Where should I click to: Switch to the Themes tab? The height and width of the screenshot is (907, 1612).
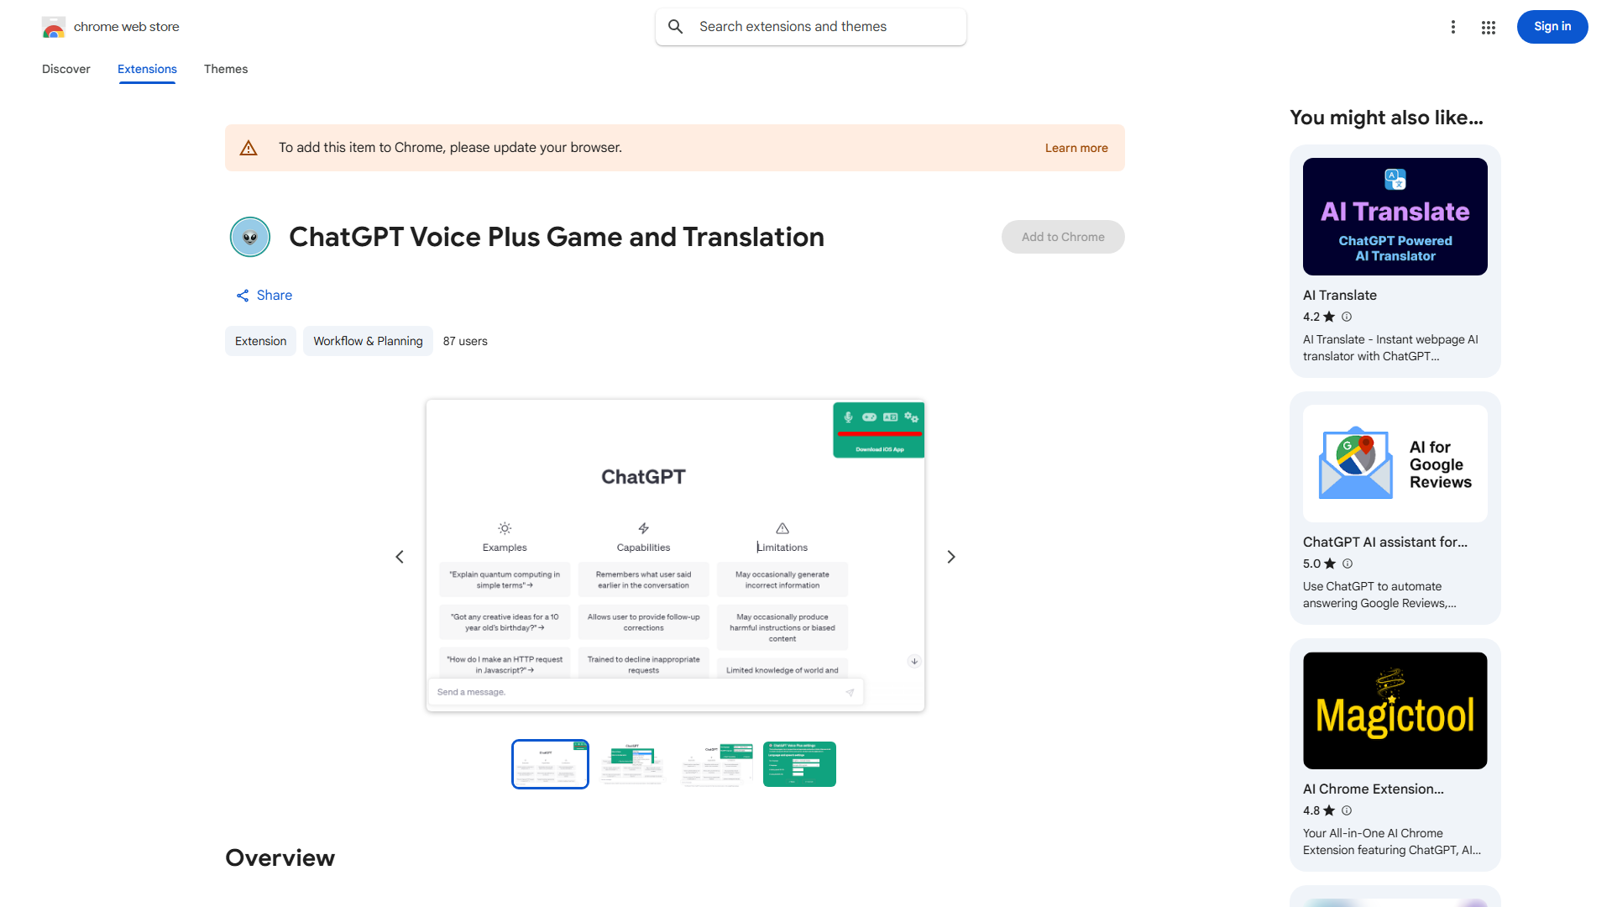[x=225, y=69]
